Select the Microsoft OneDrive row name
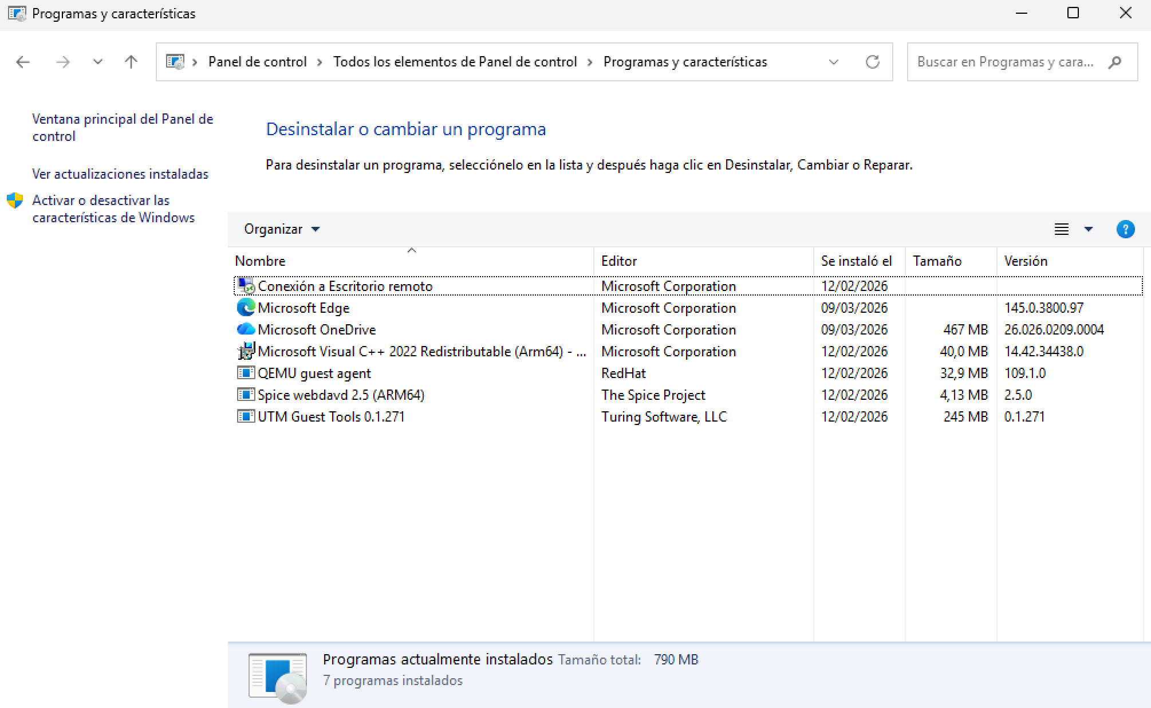This screenshot has height=708, width=1151. 317,330
